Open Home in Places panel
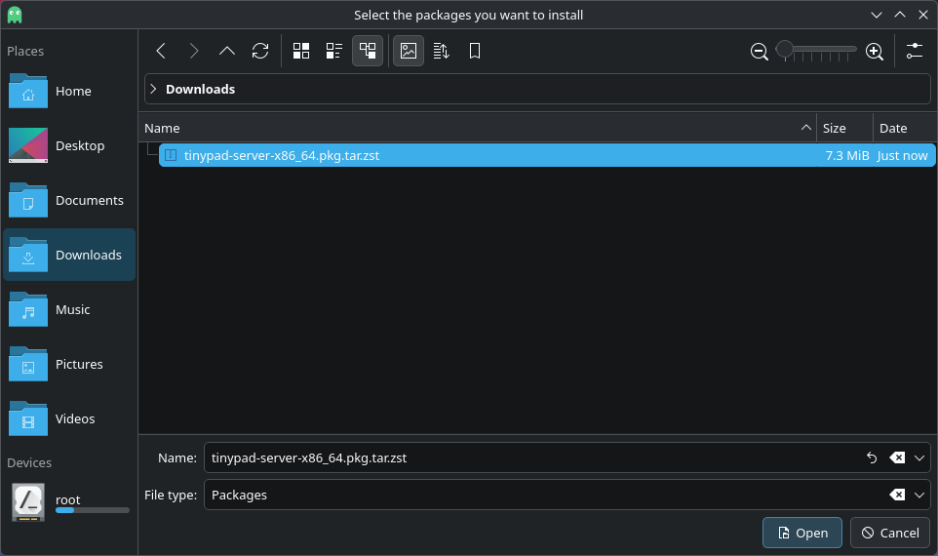 [x=69, y=91]
